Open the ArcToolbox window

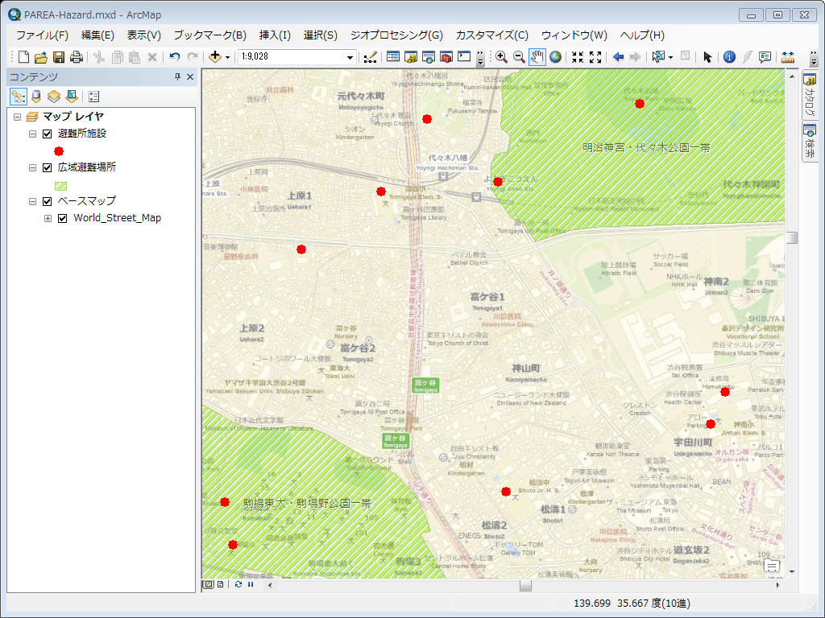446,57
